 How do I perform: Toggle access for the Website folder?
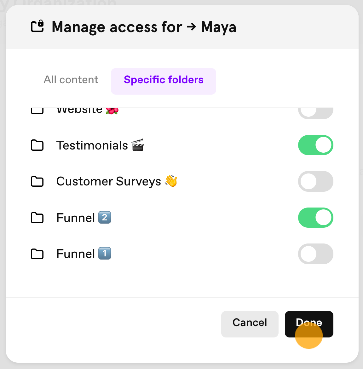315,113
